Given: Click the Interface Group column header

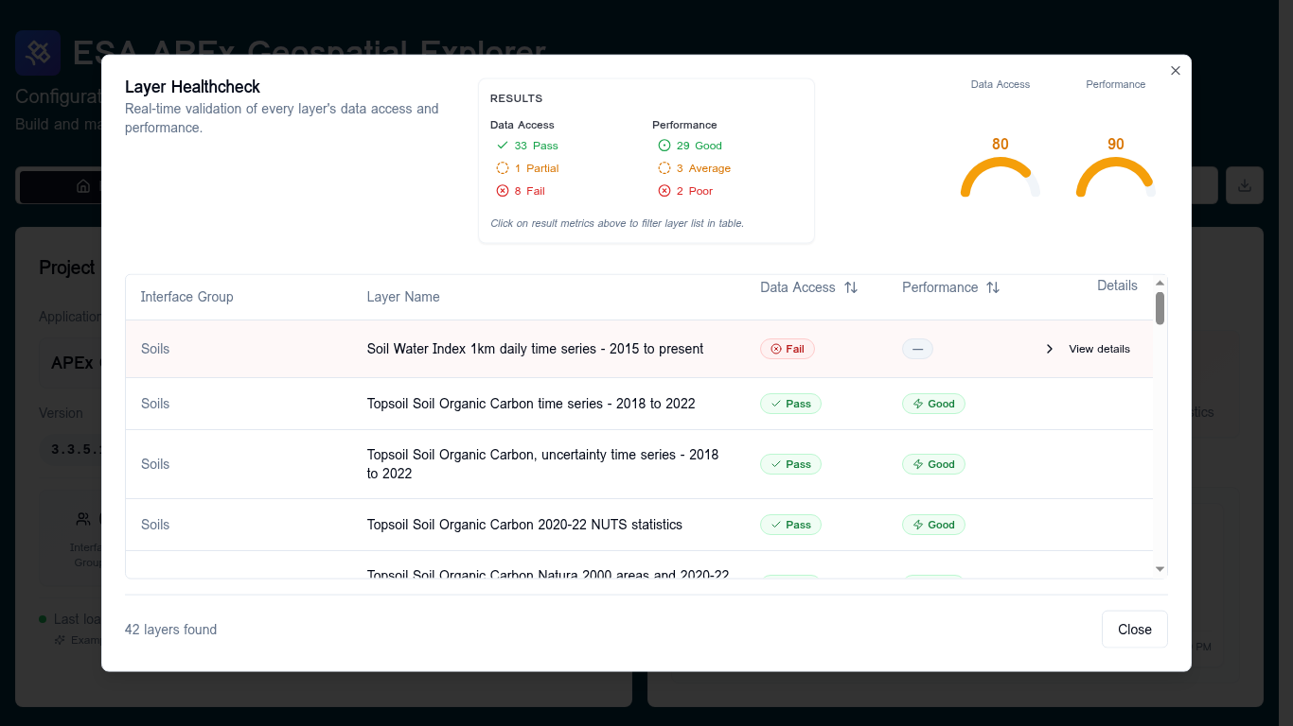Looking at the screenshot, I should (186, 297).
